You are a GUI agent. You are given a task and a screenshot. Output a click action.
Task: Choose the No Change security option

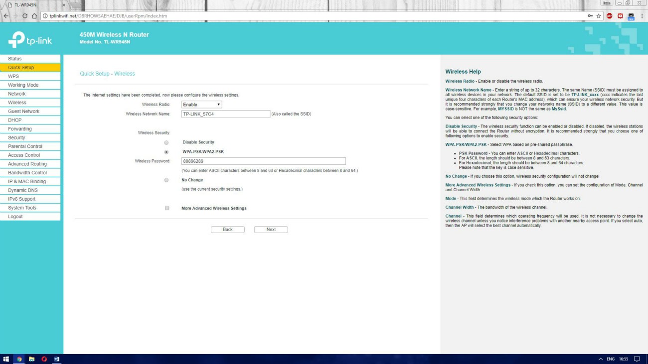pyautogui.click(x=166, y=180)
